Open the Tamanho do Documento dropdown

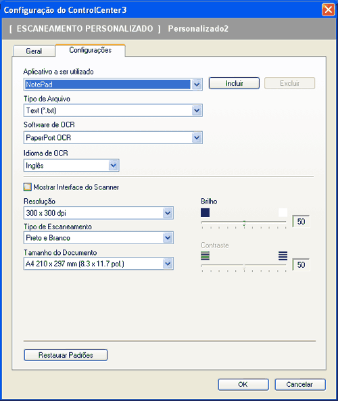pos(168,264)
